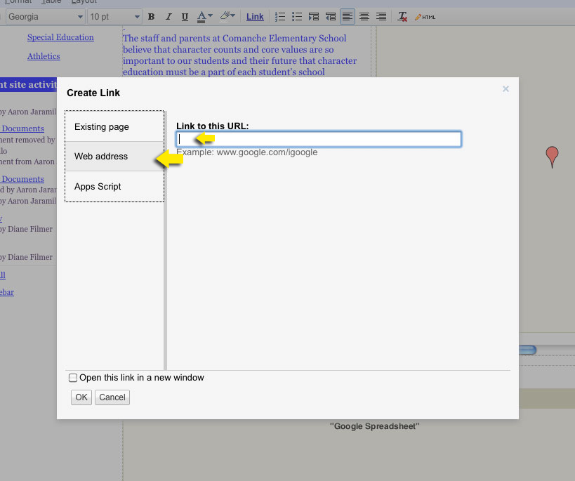The height and width of the screenshot is (481, 575).
Task: Close the Create Link dialog
Action: (x=505, y=88)
